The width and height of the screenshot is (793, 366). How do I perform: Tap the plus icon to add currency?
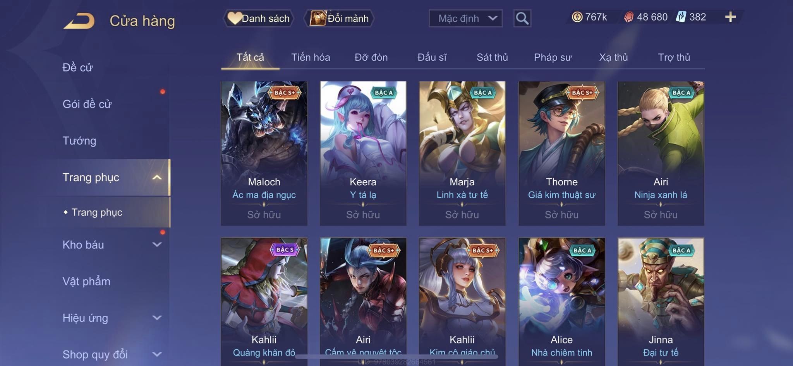730,17
